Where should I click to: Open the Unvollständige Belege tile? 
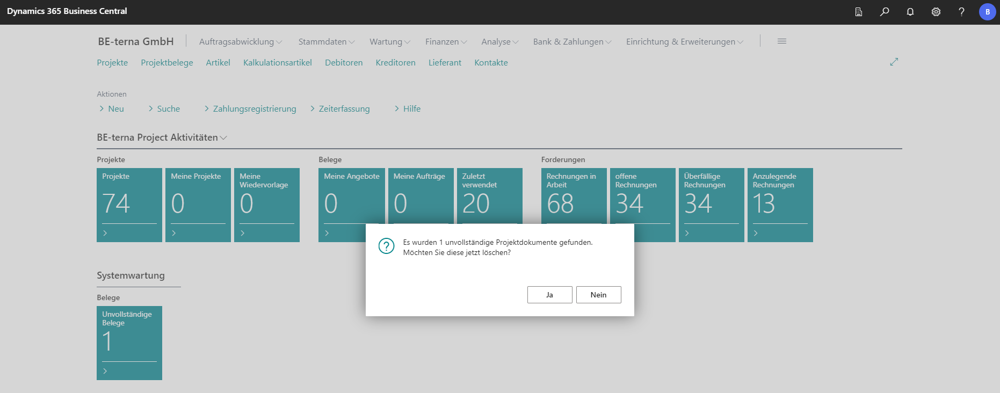click(129, 343)
